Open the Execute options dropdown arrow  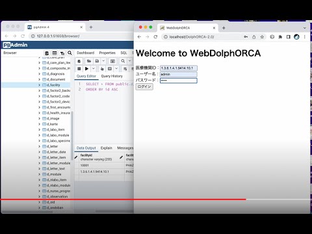coord(94,69)
